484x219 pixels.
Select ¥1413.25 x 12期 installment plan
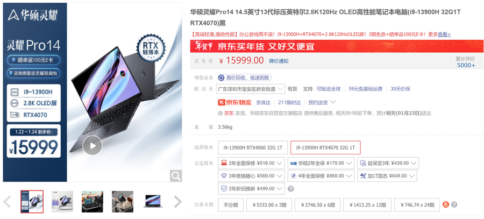[x=368, y=205]
